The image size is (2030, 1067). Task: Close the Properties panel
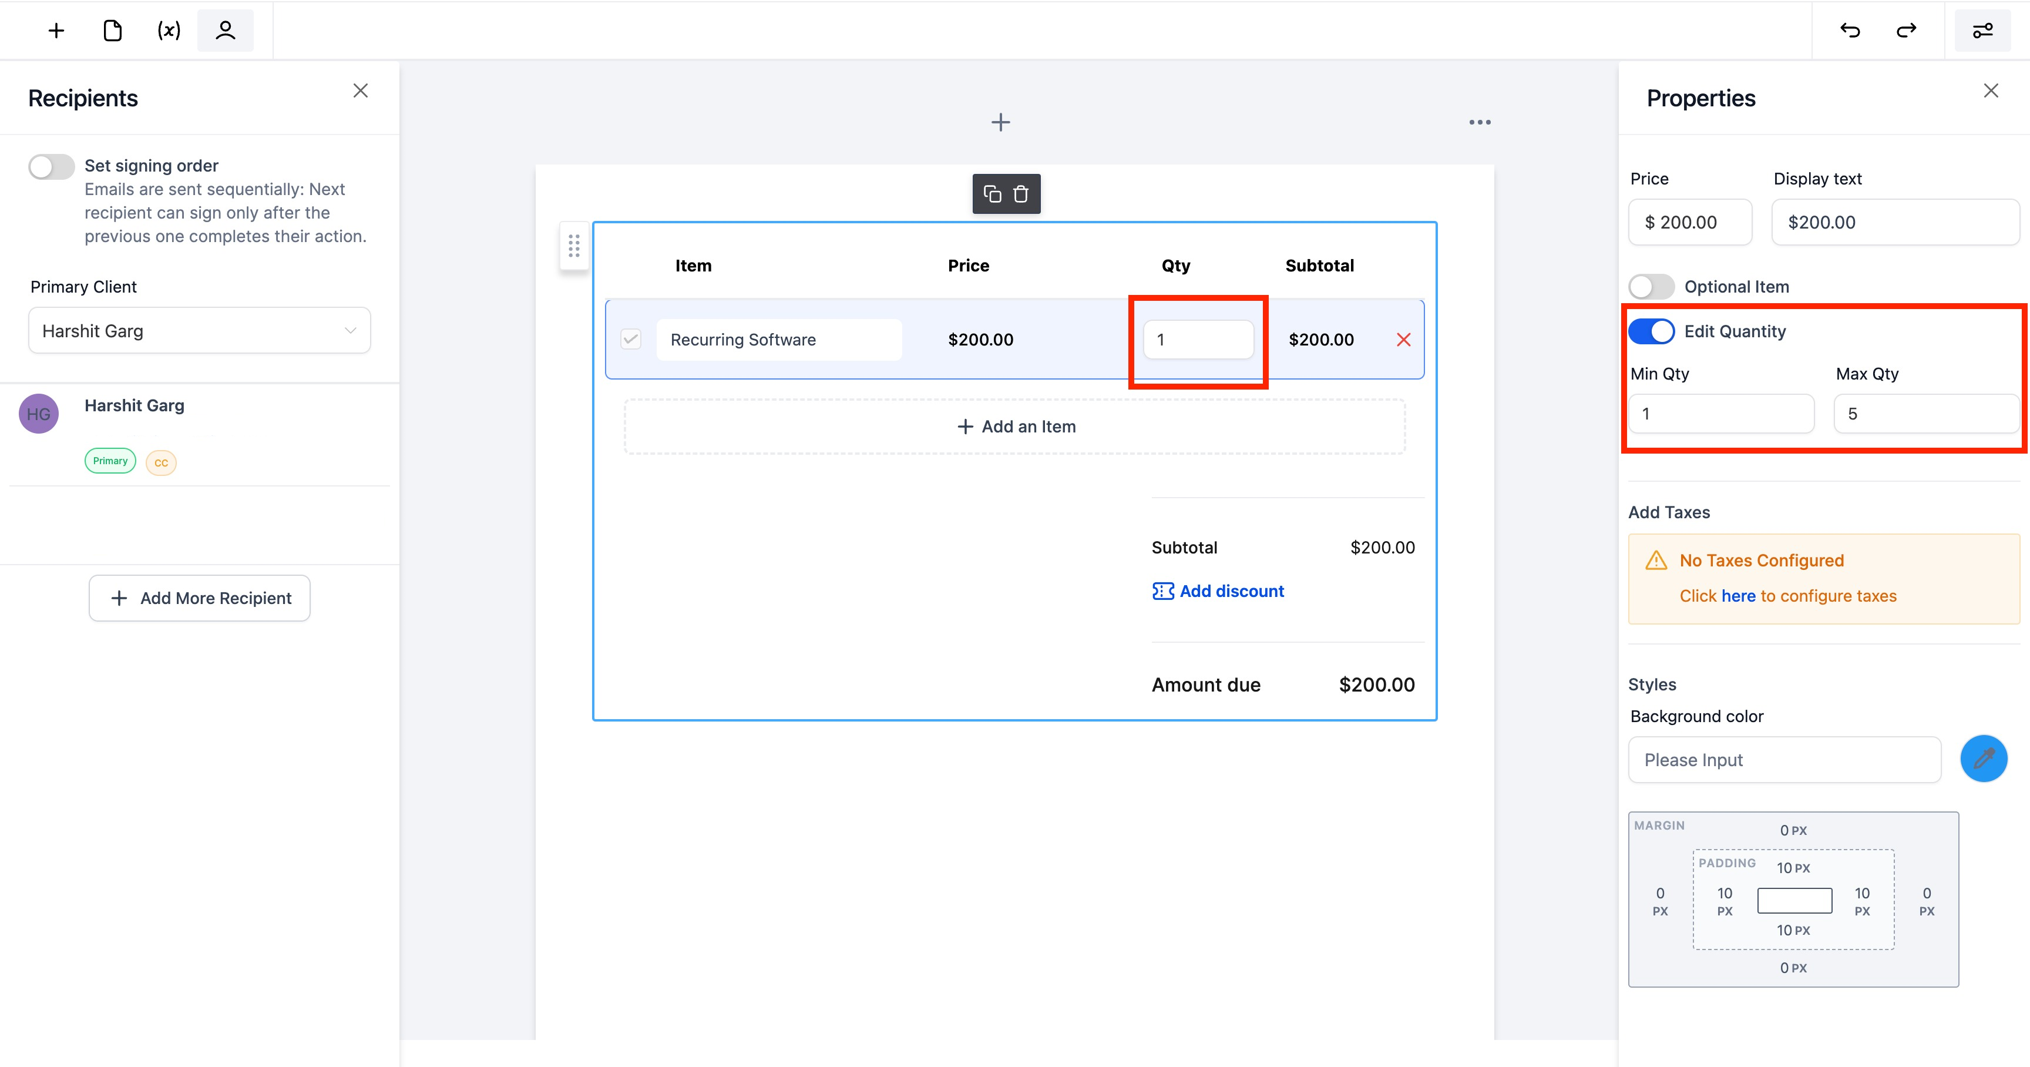tap(1991, 90)
